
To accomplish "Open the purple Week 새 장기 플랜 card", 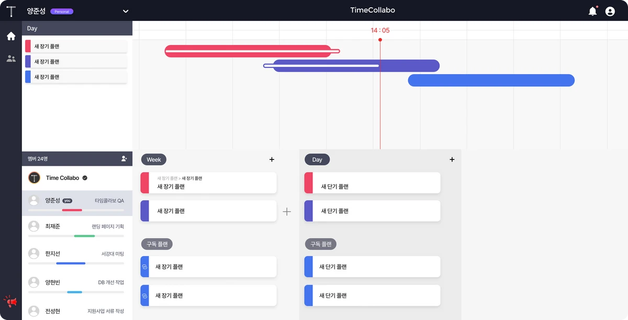I will point(209,211).
